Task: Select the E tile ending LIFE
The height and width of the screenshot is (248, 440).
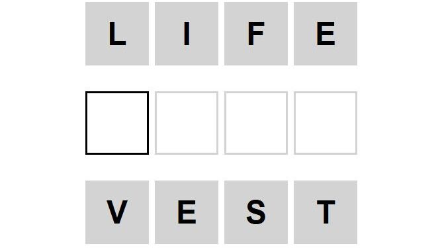Action: tap(326, 34)
